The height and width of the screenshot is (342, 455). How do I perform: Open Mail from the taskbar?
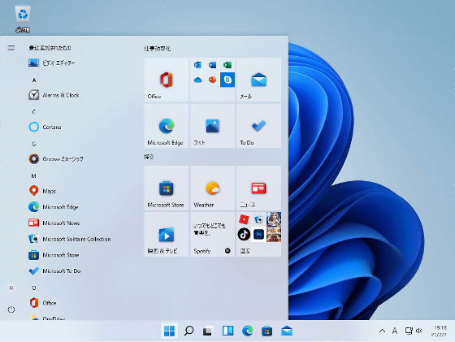287,331
